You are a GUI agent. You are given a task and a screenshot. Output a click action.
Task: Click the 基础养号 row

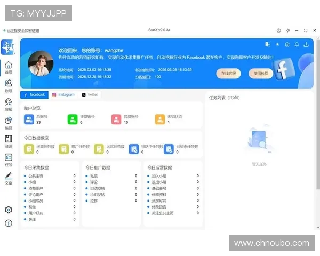pos(173,188)
